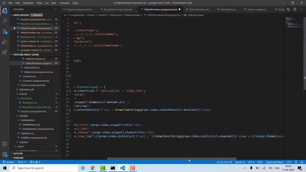Open Home.component.tsx in file tree
The image size is (306, 172).
(x=33, y=85)
